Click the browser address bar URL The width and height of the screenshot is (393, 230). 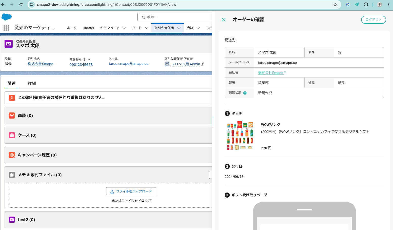pos(106,5)
